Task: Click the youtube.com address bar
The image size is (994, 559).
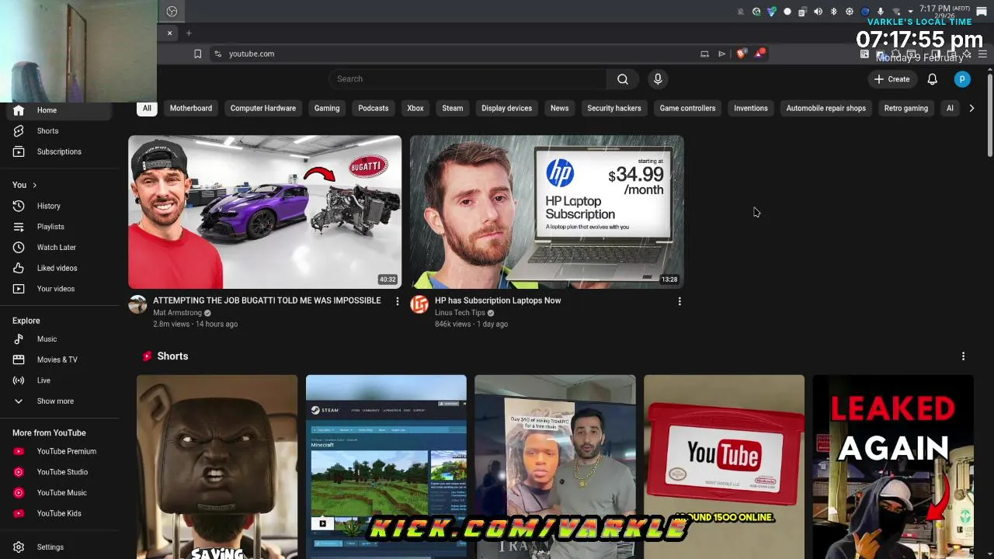Action: tap(458, 54)
